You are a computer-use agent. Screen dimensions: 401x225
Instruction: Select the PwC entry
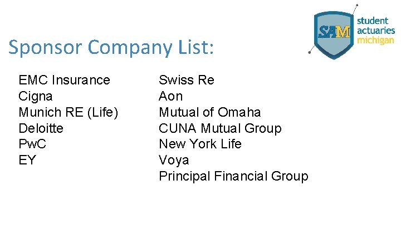(x=32, y=144)
